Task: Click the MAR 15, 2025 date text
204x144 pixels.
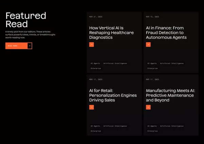Action: pos(152,17)
